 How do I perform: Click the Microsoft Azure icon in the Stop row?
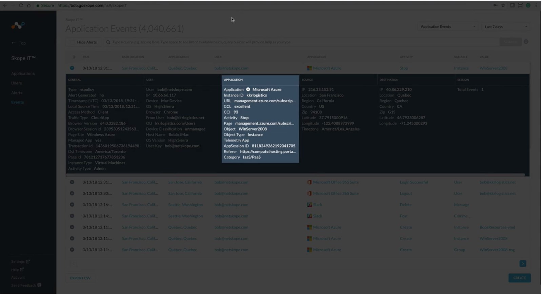pos(309,68)
